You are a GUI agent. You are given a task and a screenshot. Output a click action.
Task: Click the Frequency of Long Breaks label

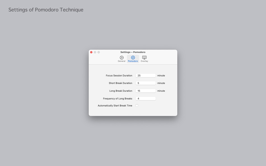(118, 99)
